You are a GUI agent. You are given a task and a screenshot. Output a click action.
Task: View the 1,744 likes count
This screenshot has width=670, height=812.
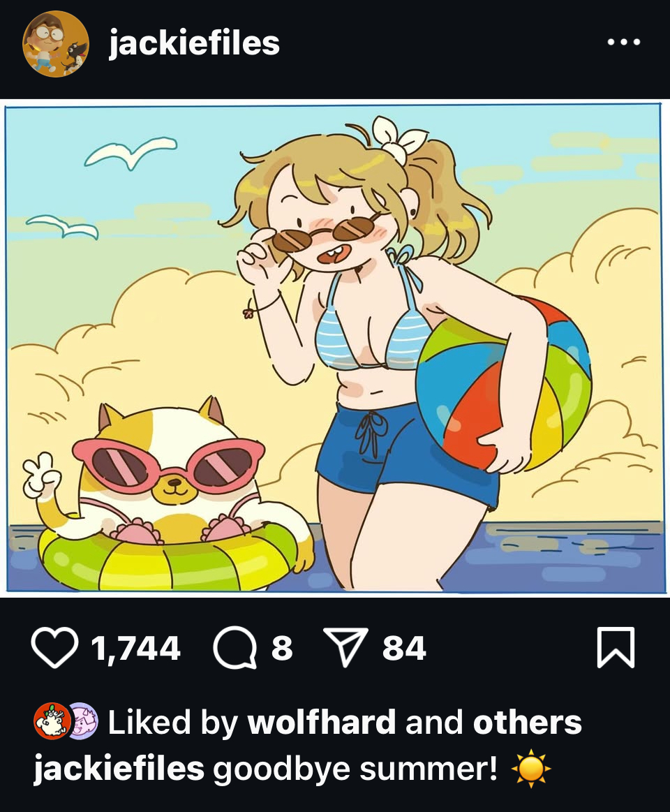[x=135, y=649]
